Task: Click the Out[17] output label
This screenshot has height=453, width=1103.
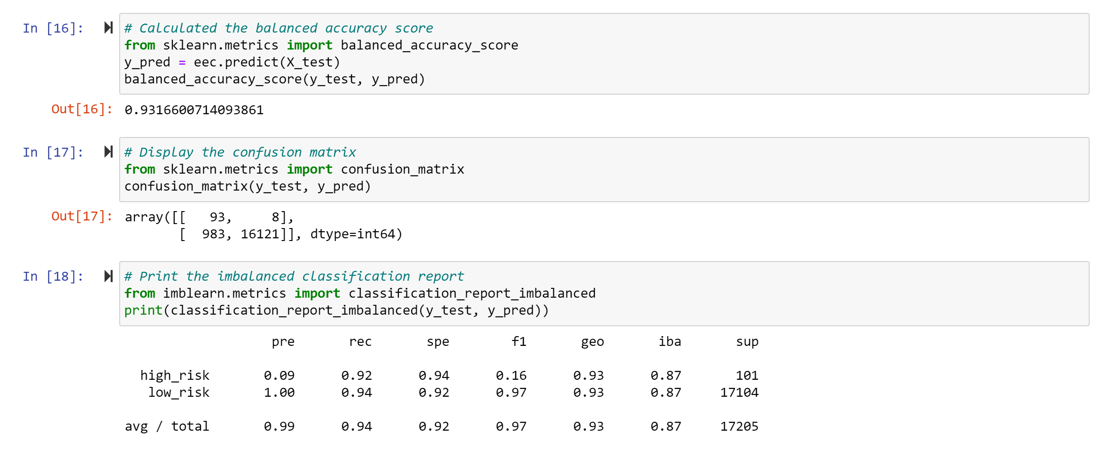Action: click(81, 216)
